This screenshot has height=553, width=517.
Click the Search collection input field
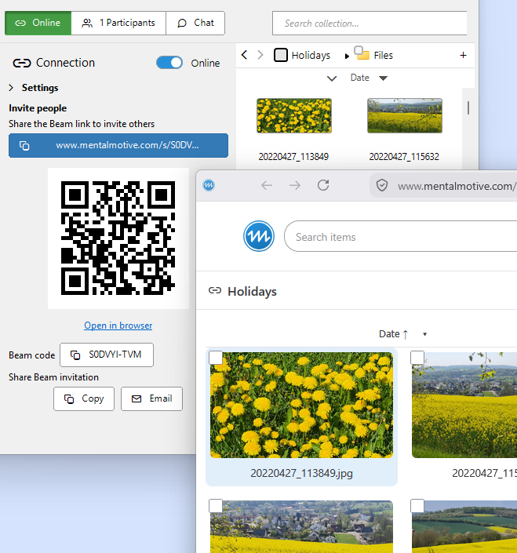coord(370,24)
